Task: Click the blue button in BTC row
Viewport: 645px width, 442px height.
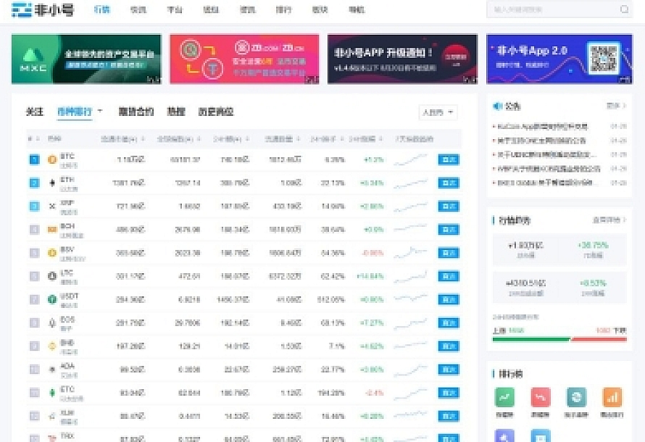Action: tap(449, 159)
